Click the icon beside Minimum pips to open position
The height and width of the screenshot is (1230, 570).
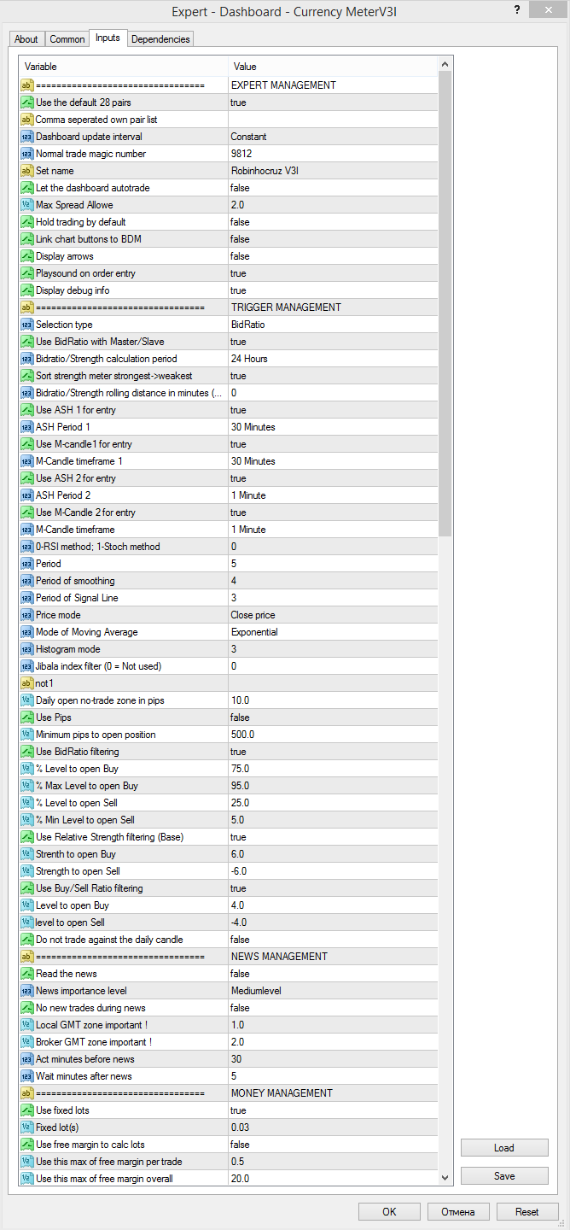click(x=26, y=735)
